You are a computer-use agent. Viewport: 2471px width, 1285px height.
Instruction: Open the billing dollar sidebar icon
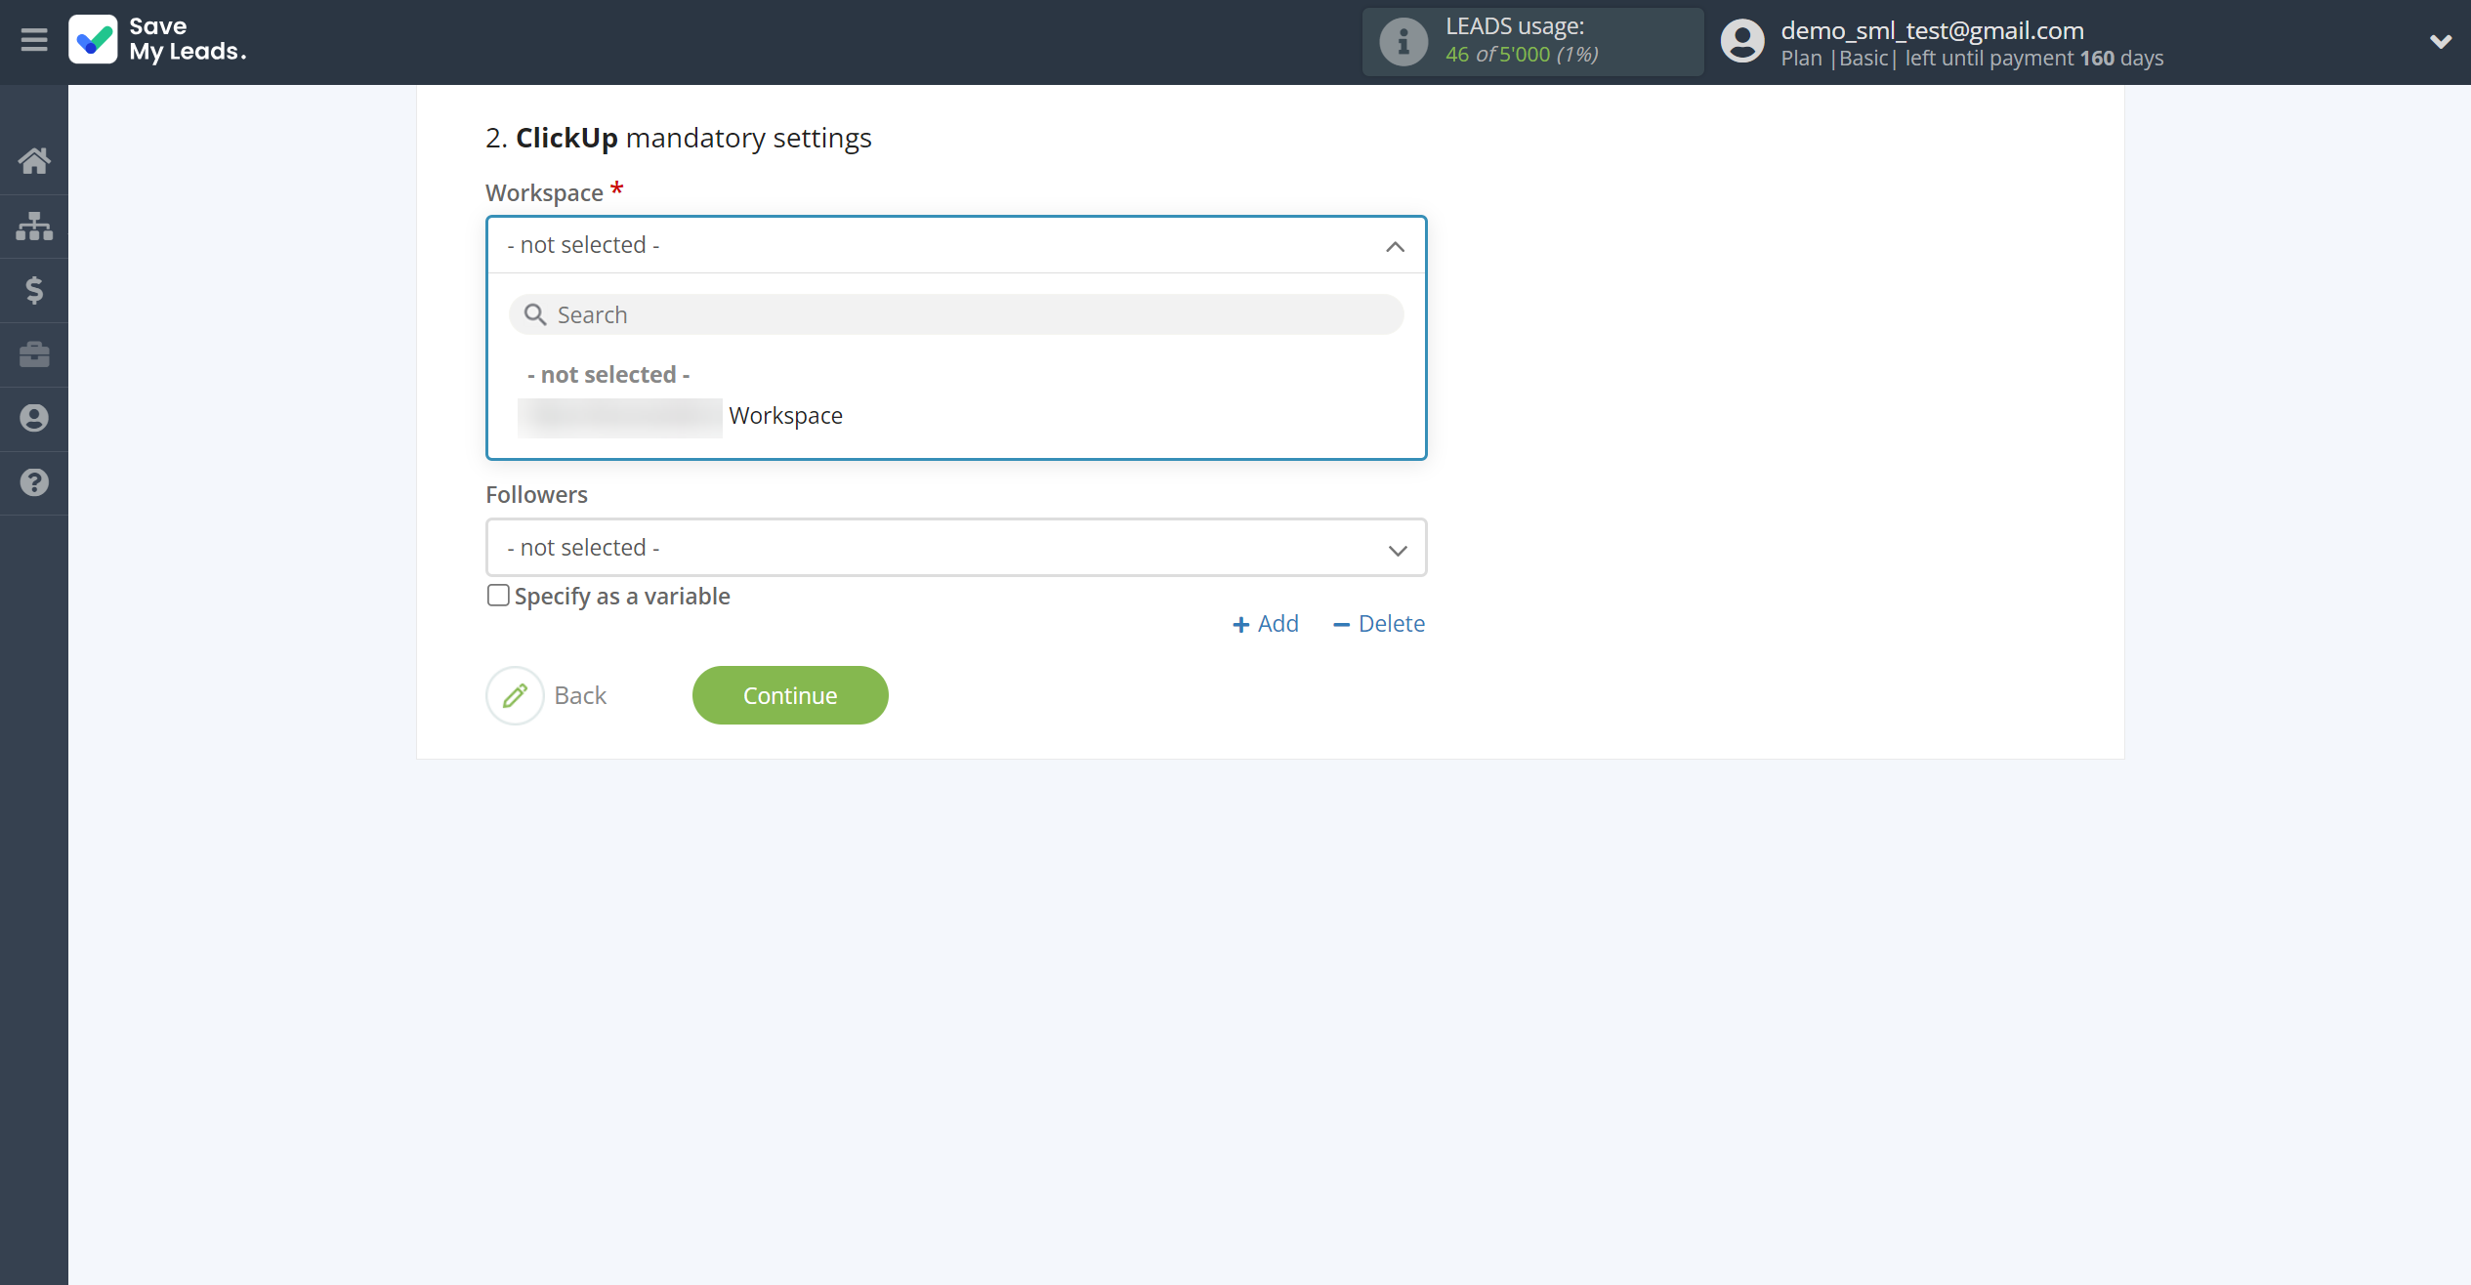34,290
